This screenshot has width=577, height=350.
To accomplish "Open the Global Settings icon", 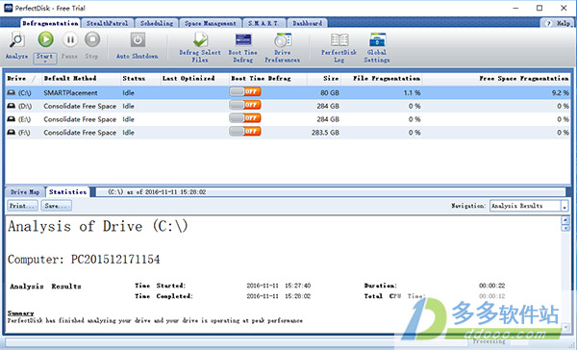I will [x=377, y=39].
